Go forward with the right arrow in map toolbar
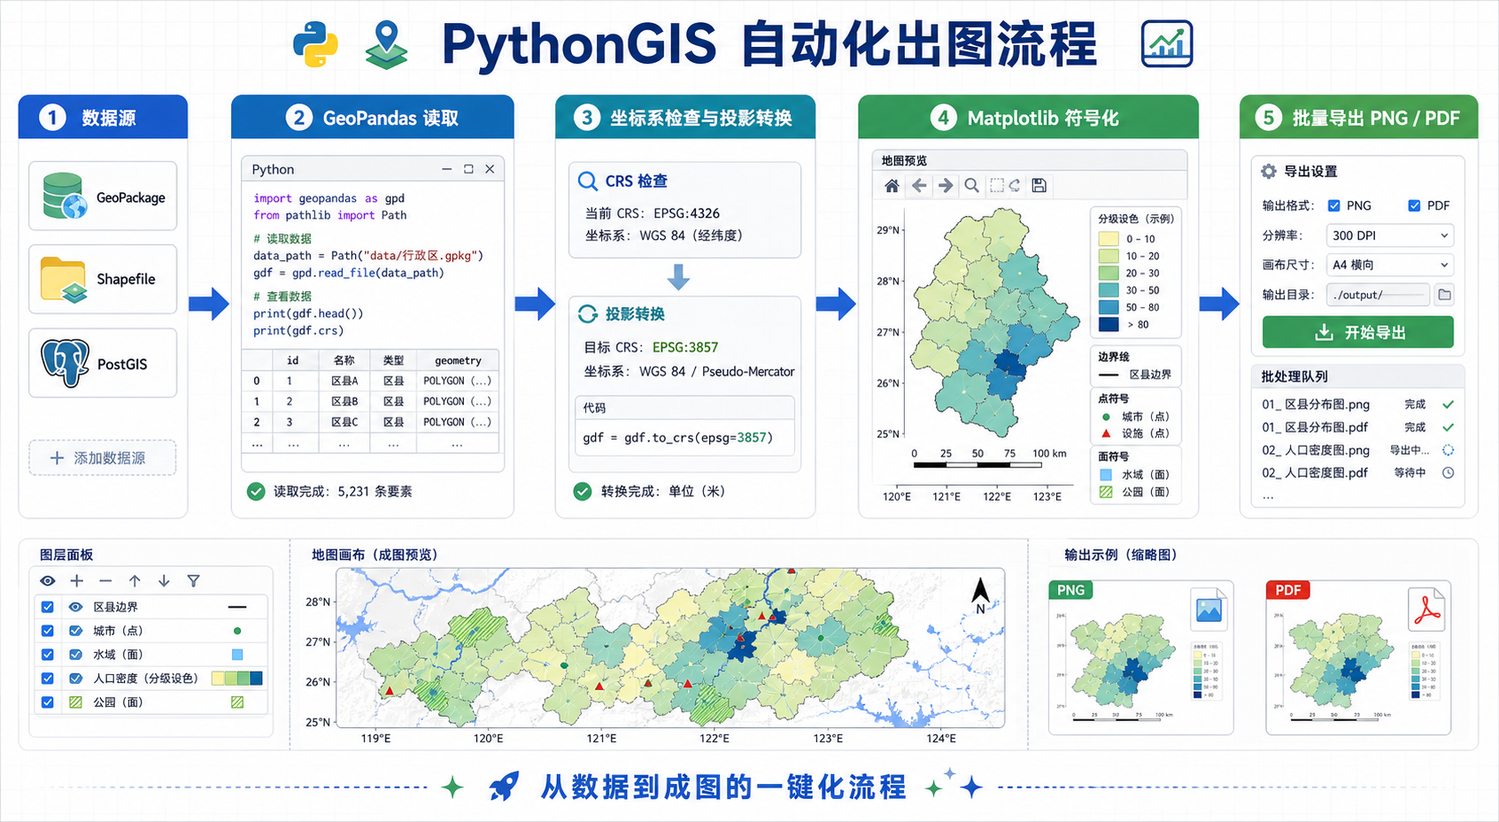The height and width of the screenshot is (822, 1499). tap(946, 186)
